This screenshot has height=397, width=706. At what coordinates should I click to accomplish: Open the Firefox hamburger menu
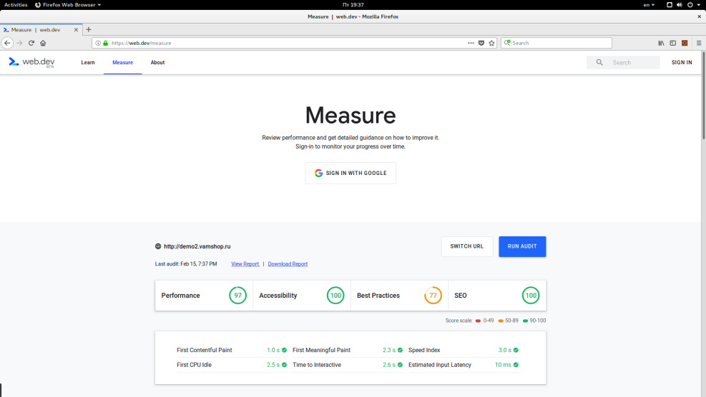coord(698,43)
